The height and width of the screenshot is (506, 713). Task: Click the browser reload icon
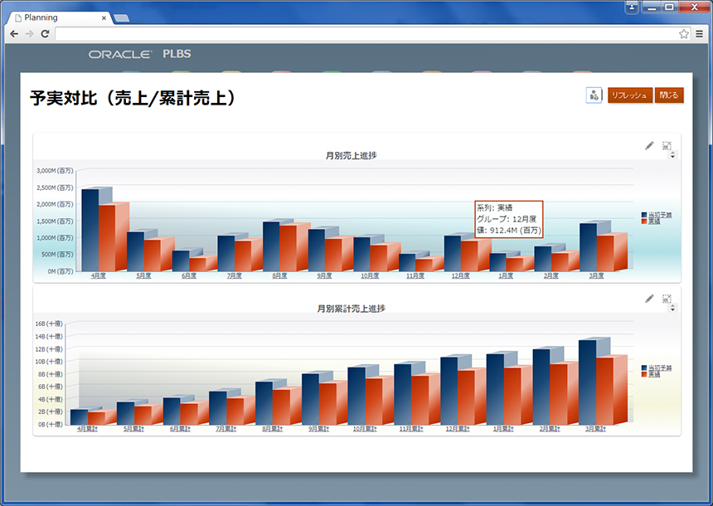[45, 34]
